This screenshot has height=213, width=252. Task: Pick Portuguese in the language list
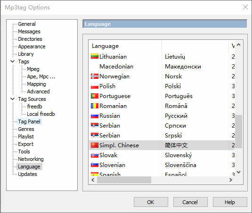click(x=115, y=96)
